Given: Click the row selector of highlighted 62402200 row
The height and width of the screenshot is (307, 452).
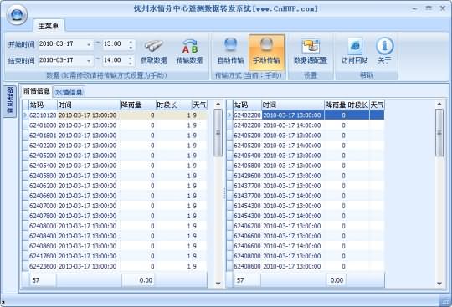Looking at the screenshot, I should (229, 115).
